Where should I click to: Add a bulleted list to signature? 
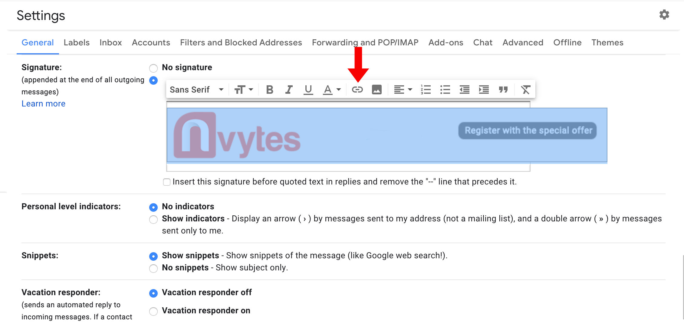(445, 90)
